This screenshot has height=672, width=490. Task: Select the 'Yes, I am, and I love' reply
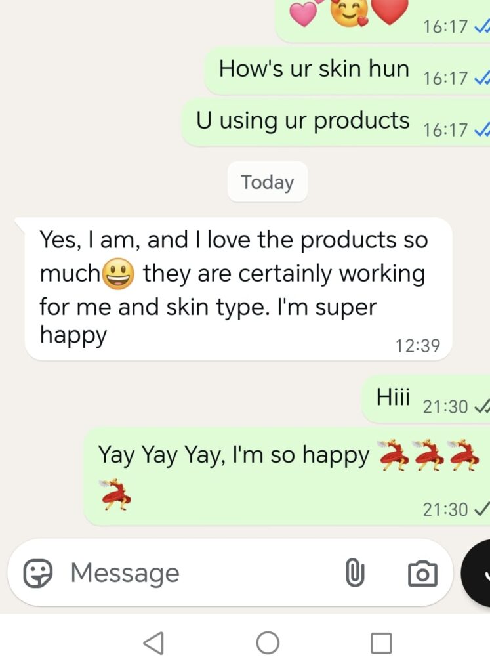point(238,289)
